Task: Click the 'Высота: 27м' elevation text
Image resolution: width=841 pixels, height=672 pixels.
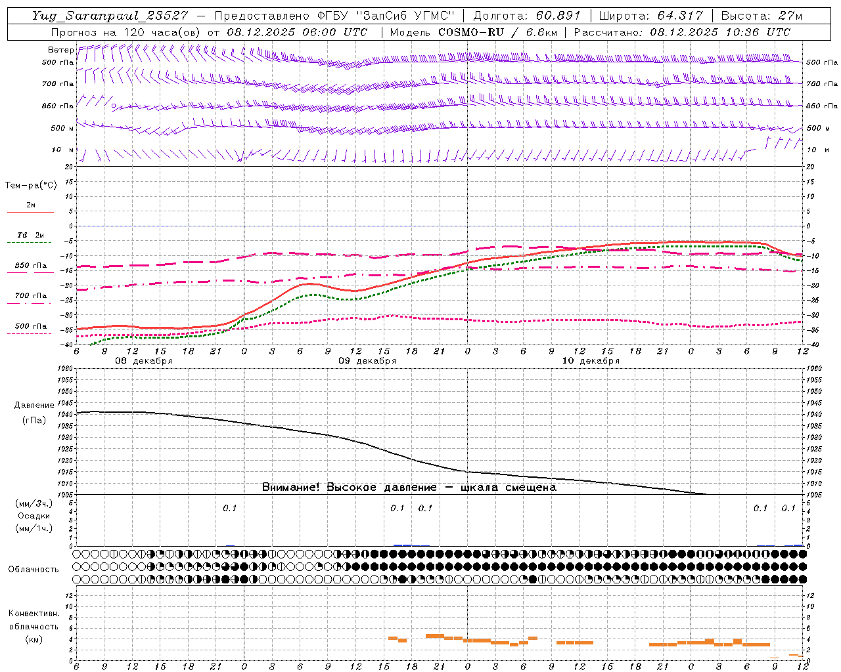Action: coord(761,16)
